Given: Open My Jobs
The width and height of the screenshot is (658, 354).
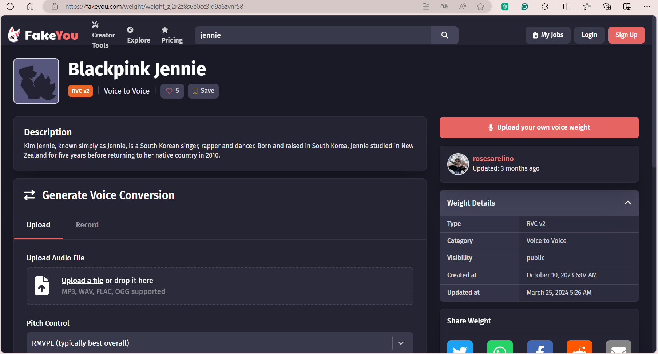Looking at the screenshot, I should 548,35.
